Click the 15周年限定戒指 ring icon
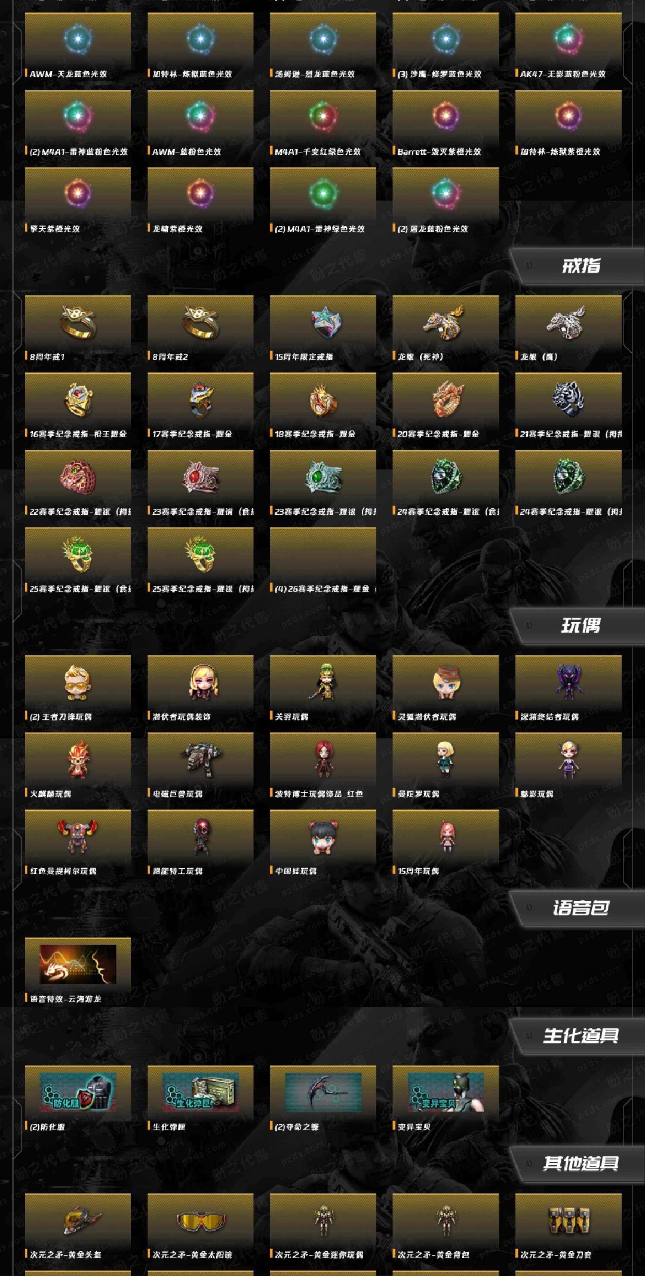Viewport: 645px width, 1276px height. pyautogui.click(x=323, y=329)
